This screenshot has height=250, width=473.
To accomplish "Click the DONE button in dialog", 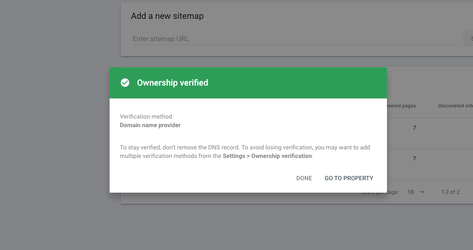I will point(304,178).
